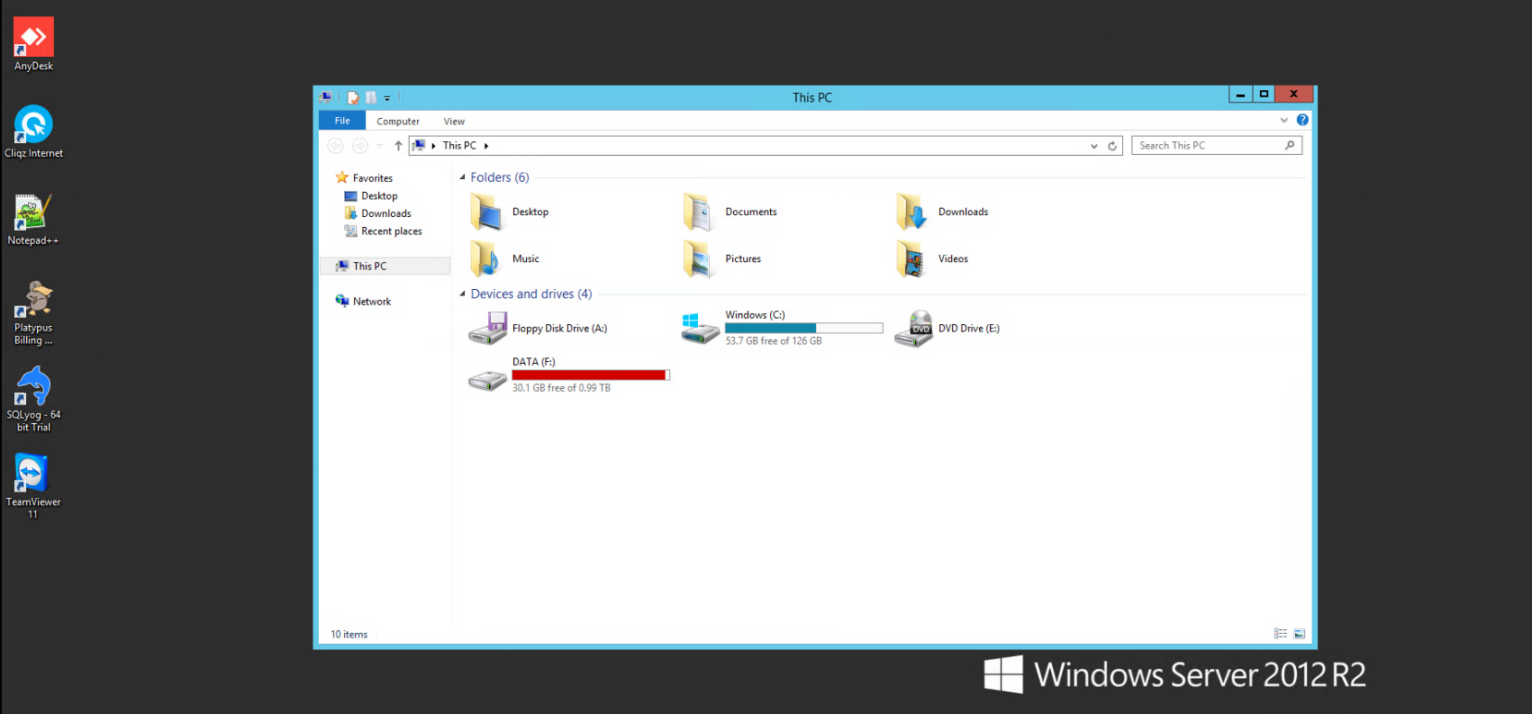Switch to the View ribbon tab
1532x714 pixels.
point(454,122)
